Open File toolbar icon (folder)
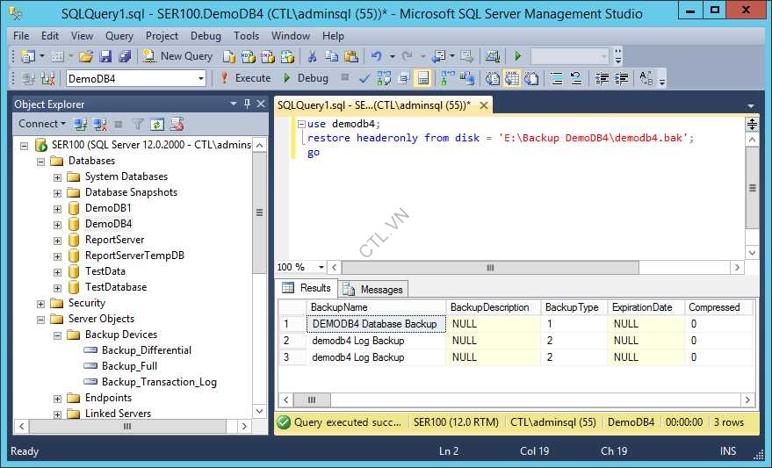 click(86, 56)
